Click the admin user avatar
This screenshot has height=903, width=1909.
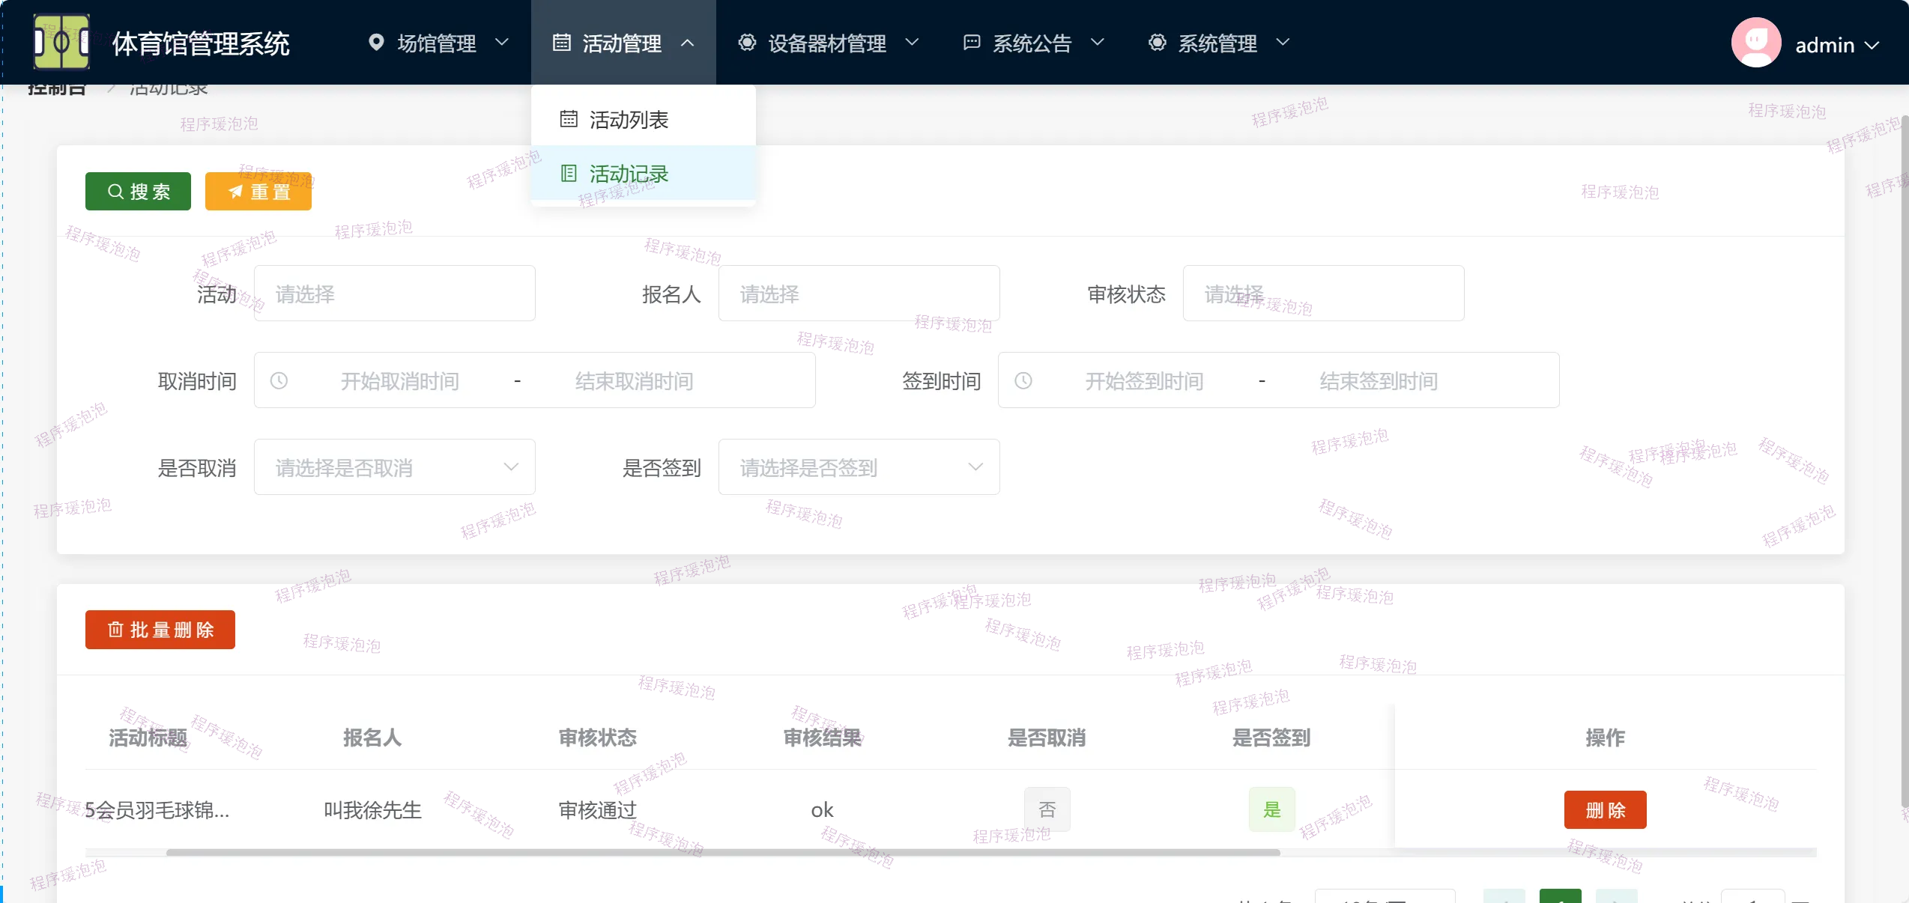click(1755, 43)
